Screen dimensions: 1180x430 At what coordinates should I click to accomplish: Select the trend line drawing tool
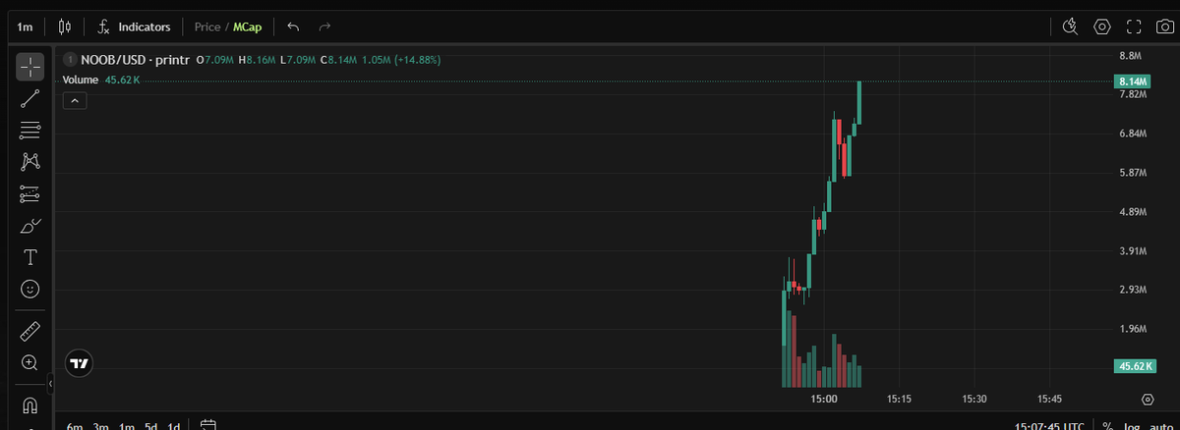(30, 98)
